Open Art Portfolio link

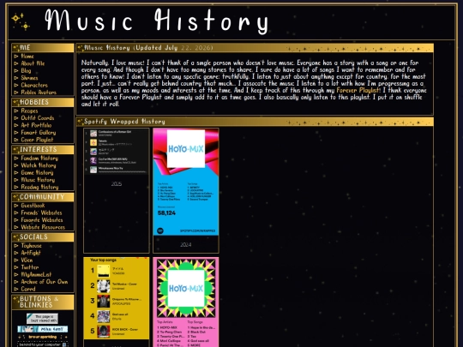[36, 125]
